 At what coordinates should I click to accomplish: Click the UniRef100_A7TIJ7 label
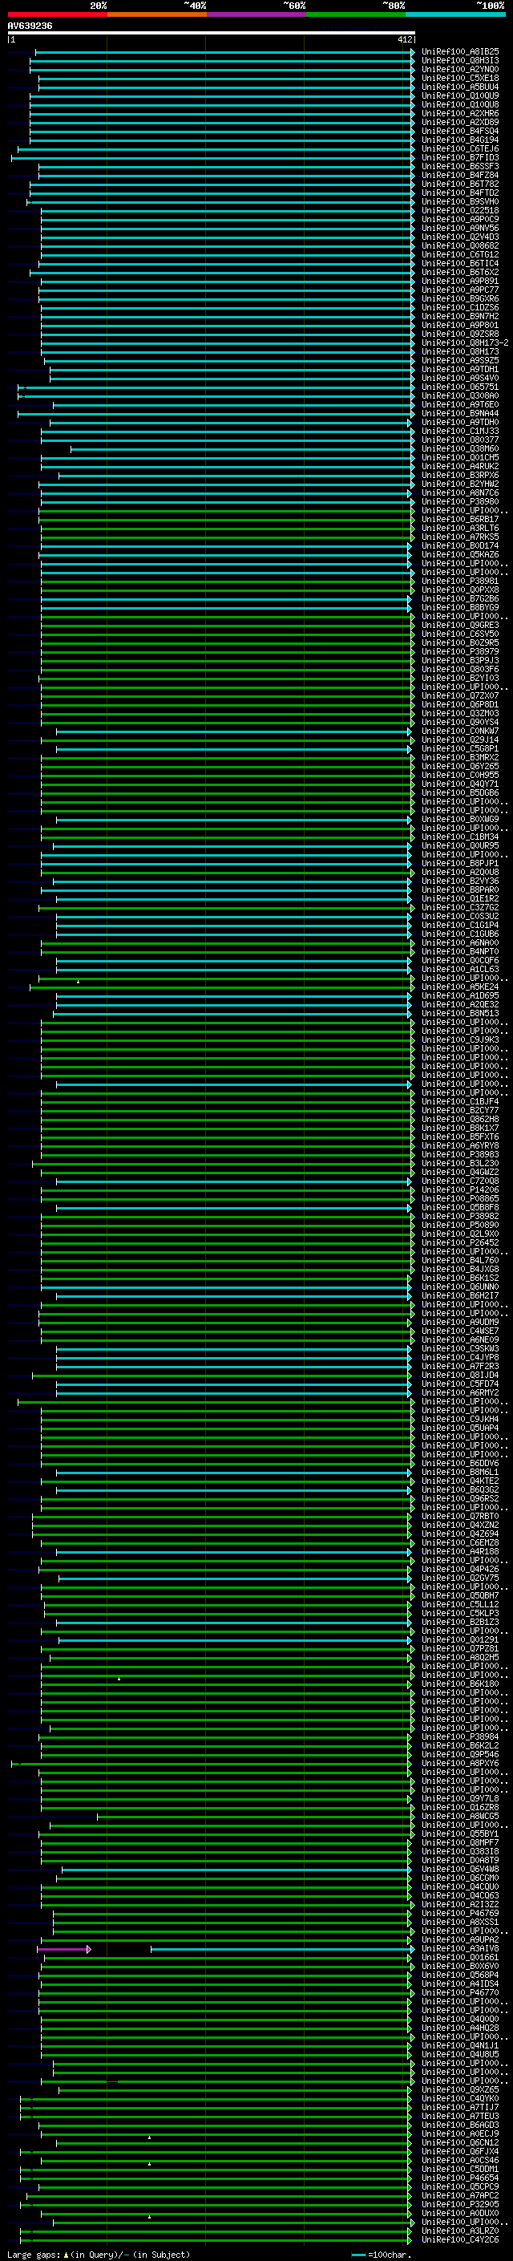[460, 2107]
